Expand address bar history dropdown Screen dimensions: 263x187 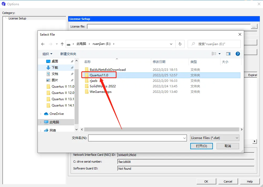(171, 44)
